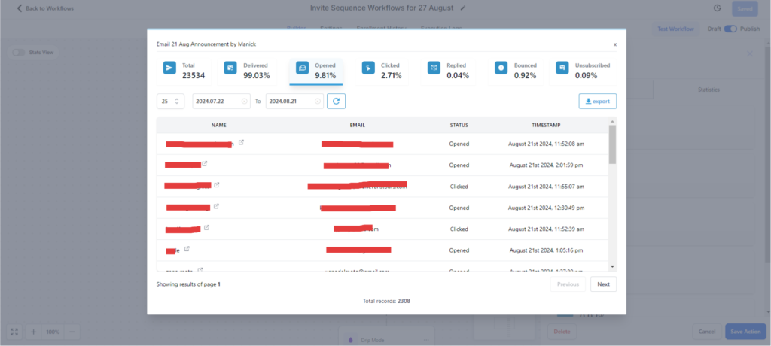
Task: Go to the Previous results page
Action: coord(568,284)
